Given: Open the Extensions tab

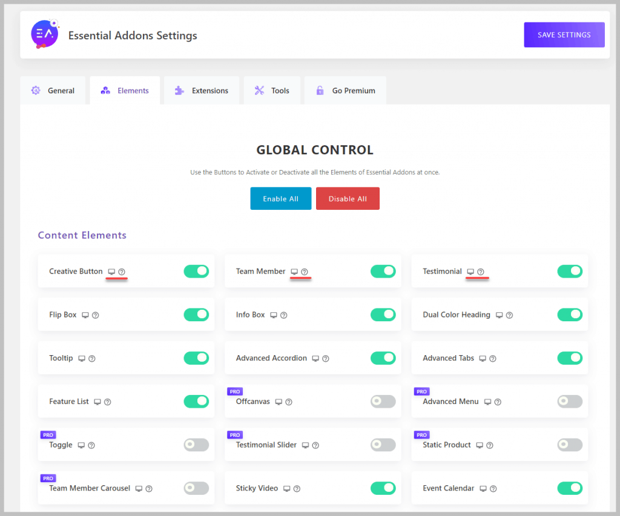Looking at the screenshot, I should [x=202, y=91].
